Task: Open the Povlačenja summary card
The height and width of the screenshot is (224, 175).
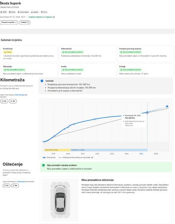Action: tap(29, 54)
